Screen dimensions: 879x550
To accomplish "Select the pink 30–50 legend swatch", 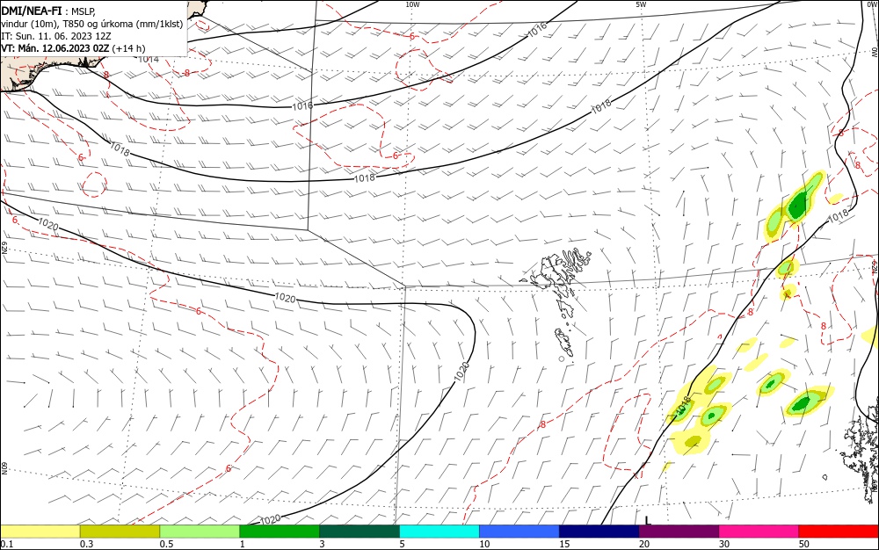I will point(759,532).
